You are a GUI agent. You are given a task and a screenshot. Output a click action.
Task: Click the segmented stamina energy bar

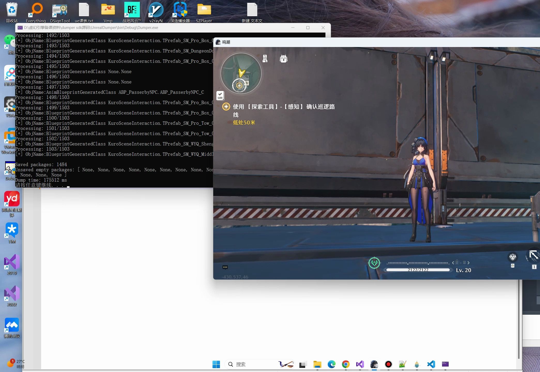pyautogui.click(x=418, y=263)
